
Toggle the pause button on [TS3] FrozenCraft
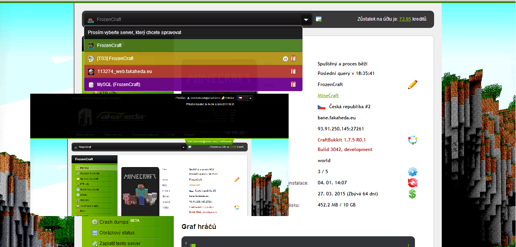point(285,58)
